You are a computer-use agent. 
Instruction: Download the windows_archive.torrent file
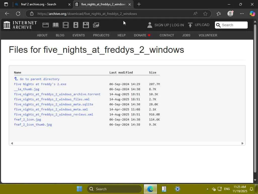57,94
